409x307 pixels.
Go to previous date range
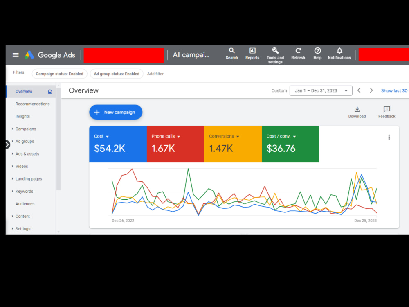point(359,90)
